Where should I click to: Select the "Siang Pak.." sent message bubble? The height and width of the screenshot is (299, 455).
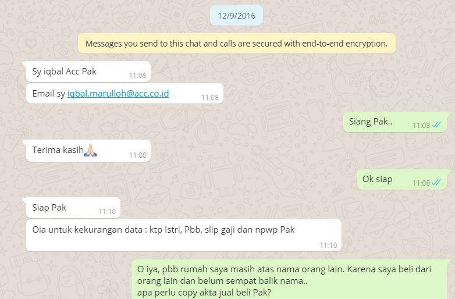(395, 122)
